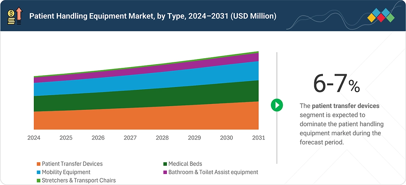The height and width of the screenshot is (185, 406).
Task: Click the large '6-7%' growth figure
Action: [336, 83]
